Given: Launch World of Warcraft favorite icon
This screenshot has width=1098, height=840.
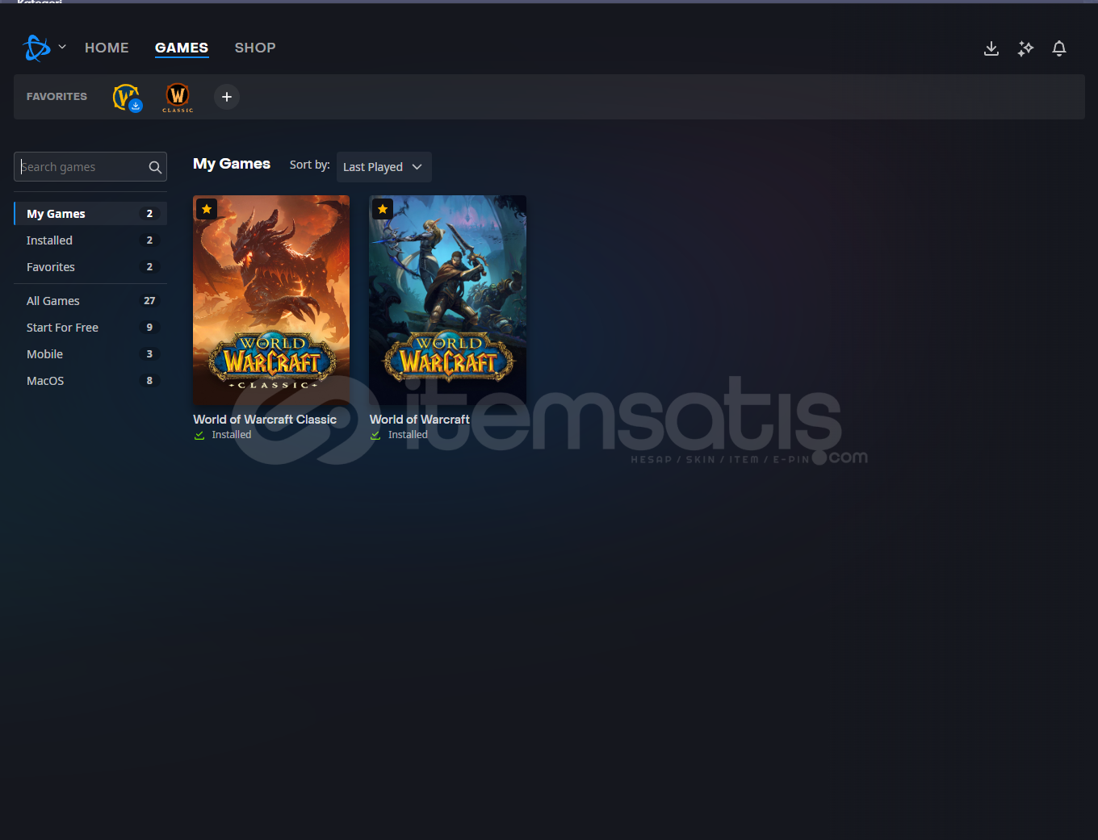Looking at the screenshot, I should (x=127, y=98).
